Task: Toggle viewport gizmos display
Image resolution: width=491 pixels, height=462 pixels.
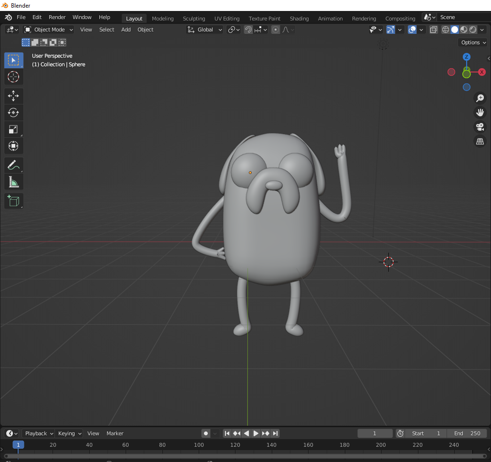Action: click(x=391, y=30)
